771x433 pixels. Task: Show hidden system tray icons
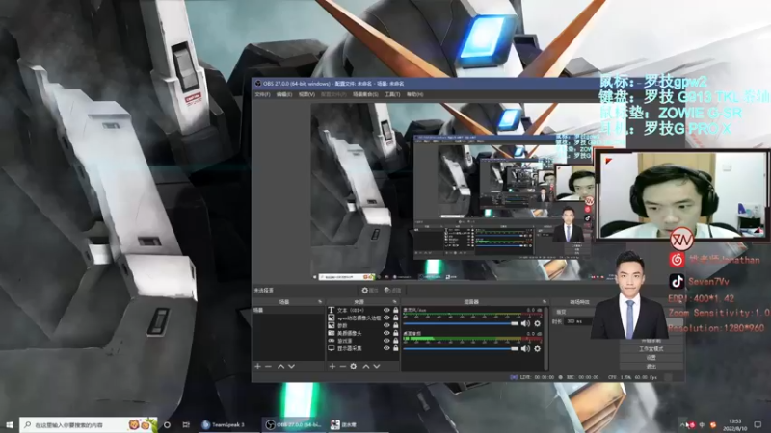pos(682,424)
